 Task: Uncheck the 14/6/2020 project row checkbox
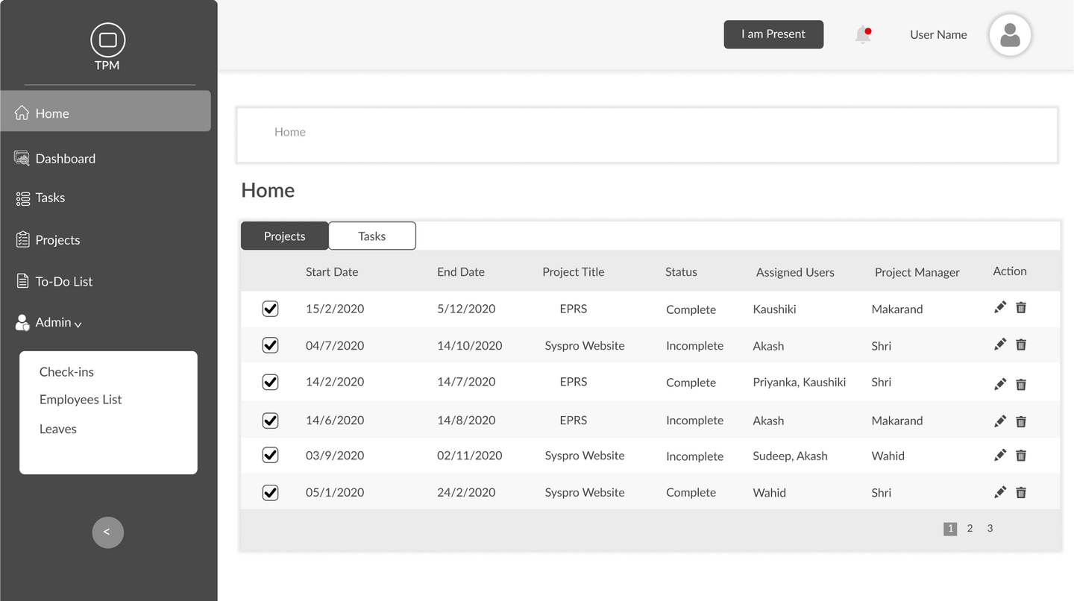tap(270, 421)
